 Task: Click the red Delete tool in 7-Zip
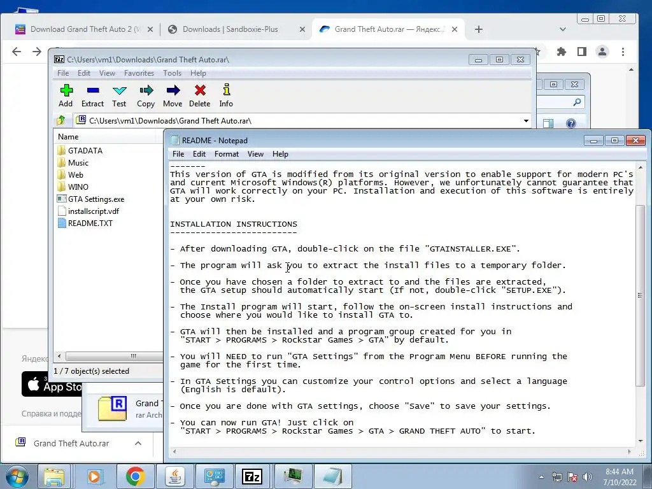pos(199,96)
